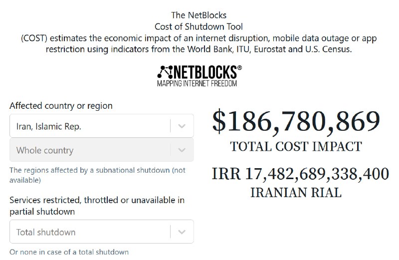Click The NetBlocks heading text
Viewport: 399px width, 260px height.
pyautogui.click(x=199, y=15)
